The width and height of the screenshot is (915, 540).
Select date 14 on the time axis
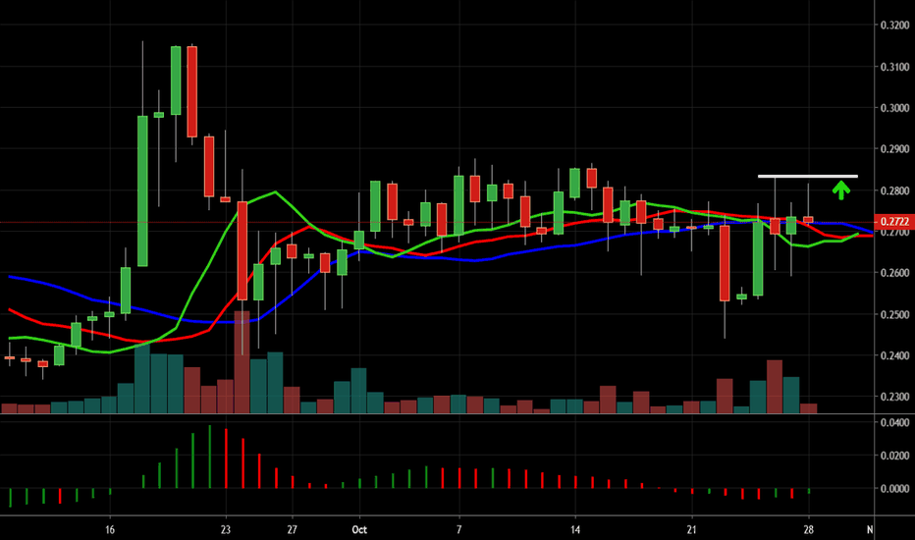tap(575, 530)
